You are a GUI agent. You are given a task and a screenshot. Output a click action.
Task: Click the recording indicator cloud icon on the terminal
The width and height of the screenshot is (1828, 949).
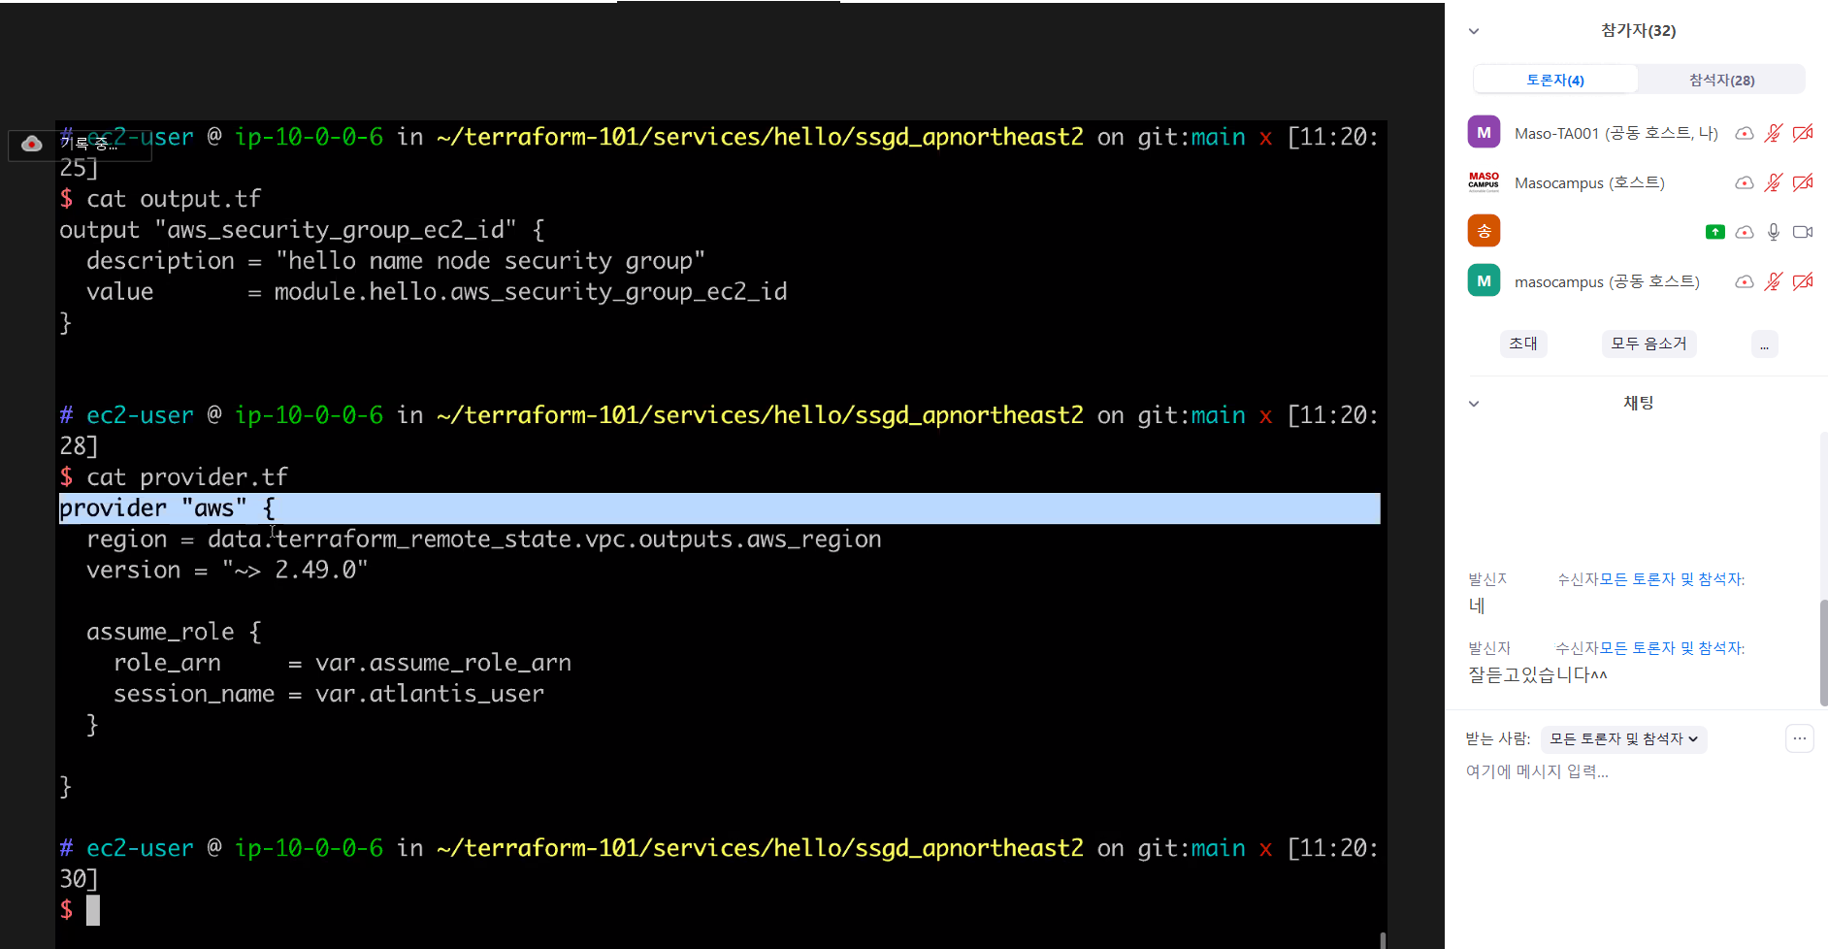[32, 144]
